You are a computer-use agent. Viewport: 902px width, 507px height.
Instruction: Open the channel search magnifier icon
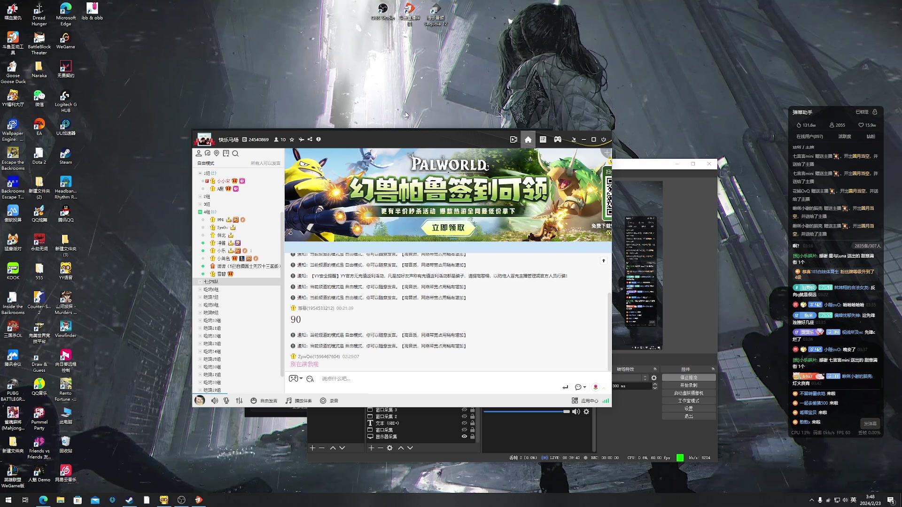pos(235,154)
